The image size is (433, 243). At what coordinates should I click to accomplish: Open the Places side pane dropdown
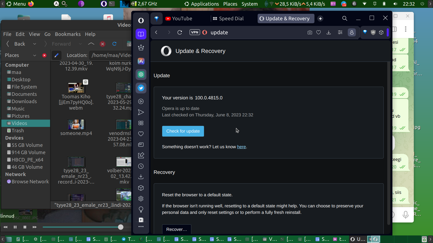(21, 55)
